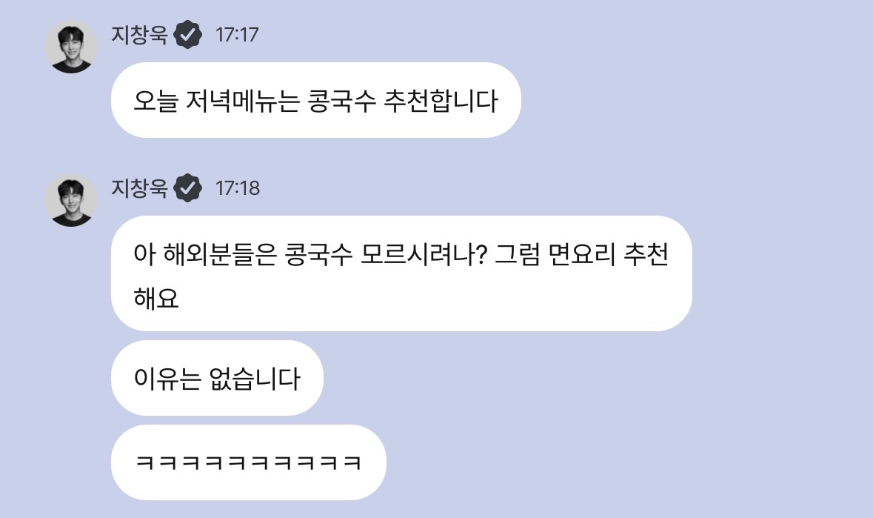Open profile photo beside the 17:18 message
The image size is (873, 518).
pos(71,200)
